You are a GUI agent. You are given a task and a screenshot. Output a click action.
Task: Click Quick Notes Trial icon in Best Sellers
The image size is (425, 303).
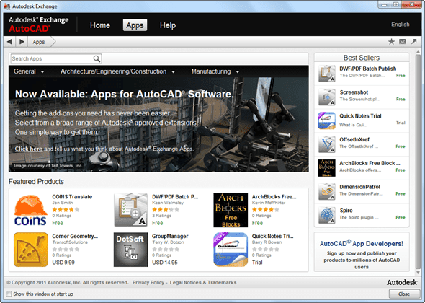[x=326, y=120]
